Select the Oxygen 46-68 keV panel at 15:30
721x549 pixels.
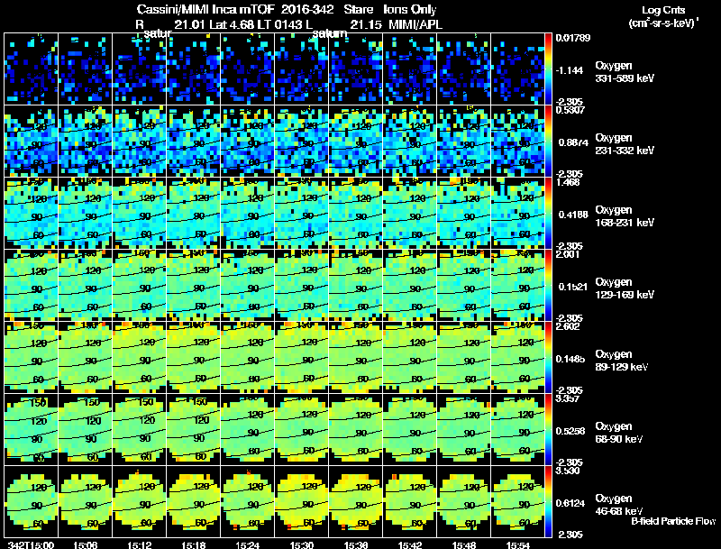[x=302, y=501]
